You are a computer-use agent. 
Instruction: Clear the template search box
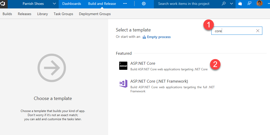(x=258, y=31)
